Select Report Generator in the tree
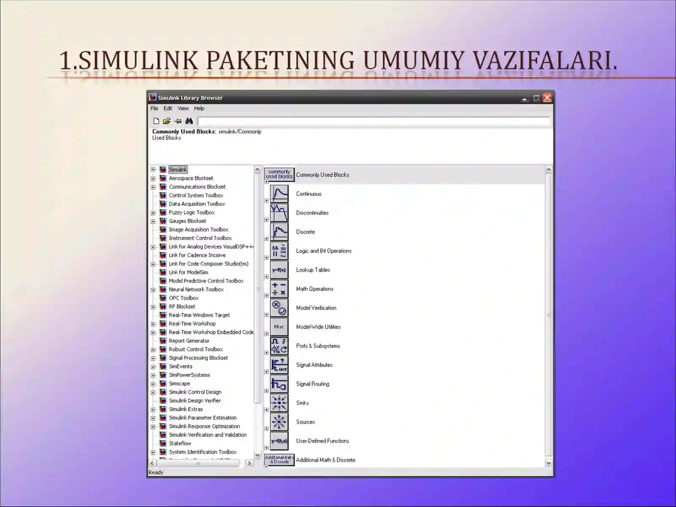 click(189, 341)
